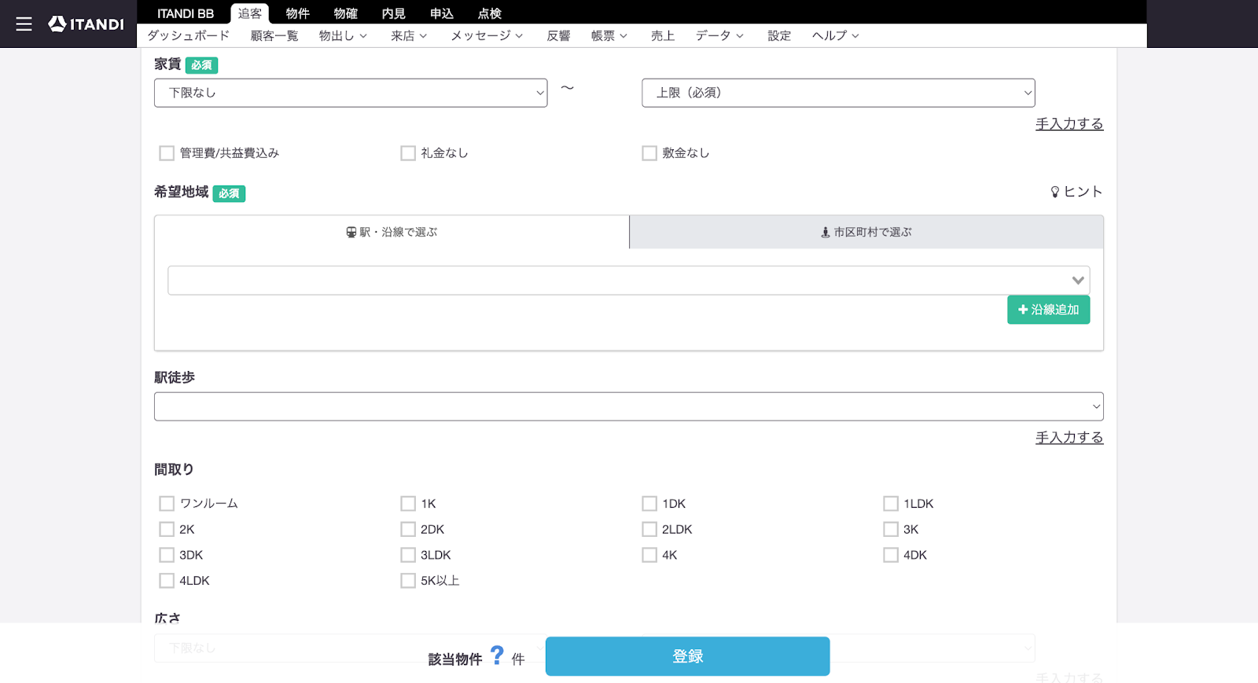Viewport: 1258px width, 683px height.
Task: Expand the 物出し menu
Action: 343,36
